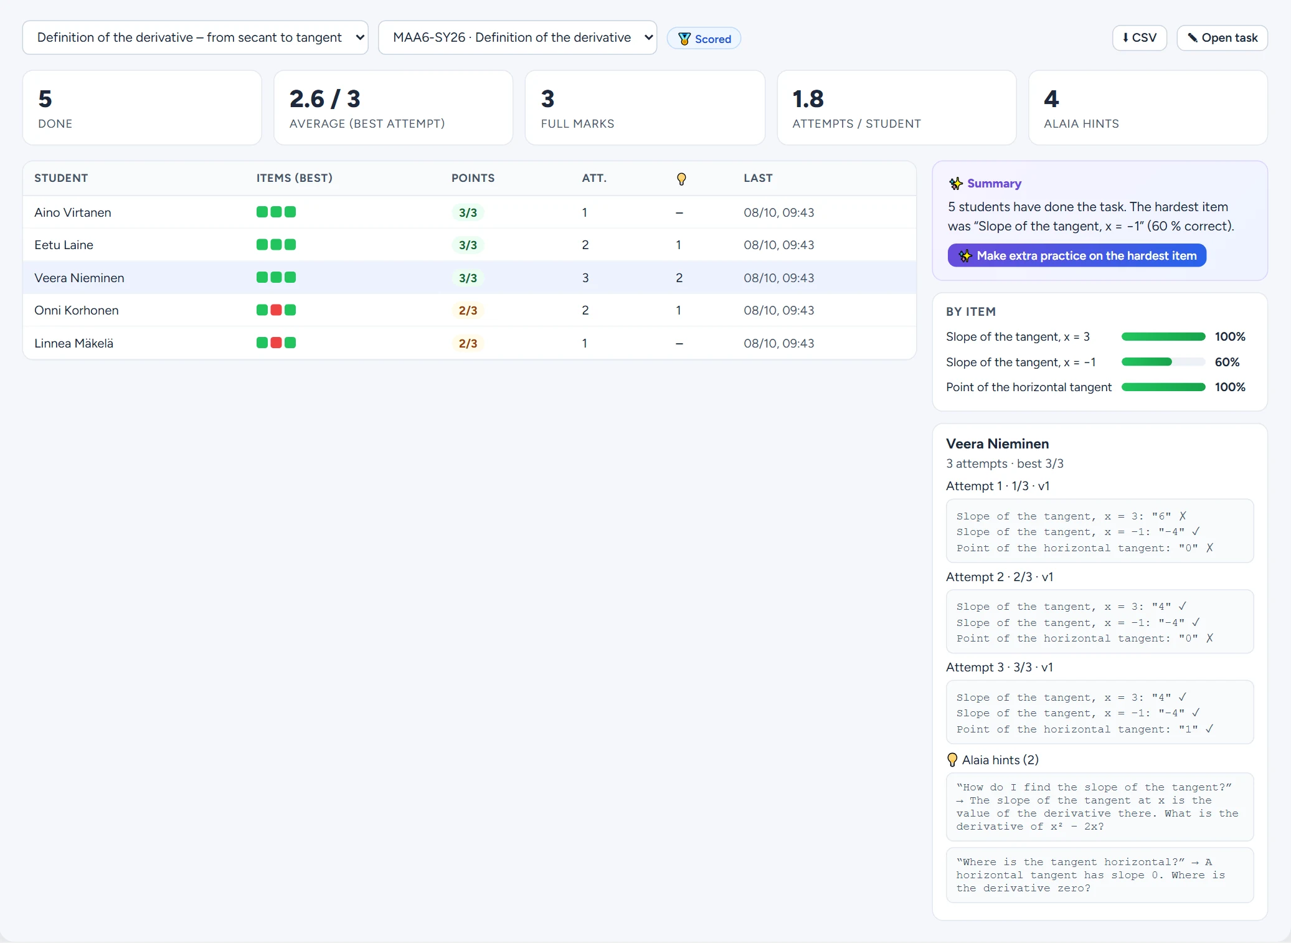Click the Attempt 1 · 1/3 · v1 heading
This screenshot has width=1291, height=943.
pyautogui.click(x=998, y=486)
